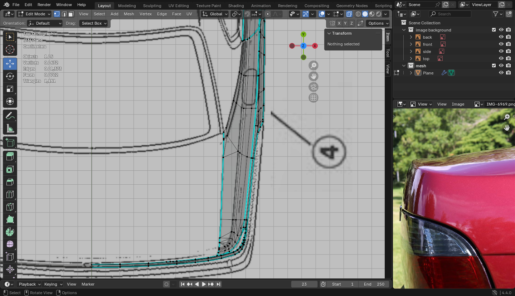Select the Bevel tool

10,182
